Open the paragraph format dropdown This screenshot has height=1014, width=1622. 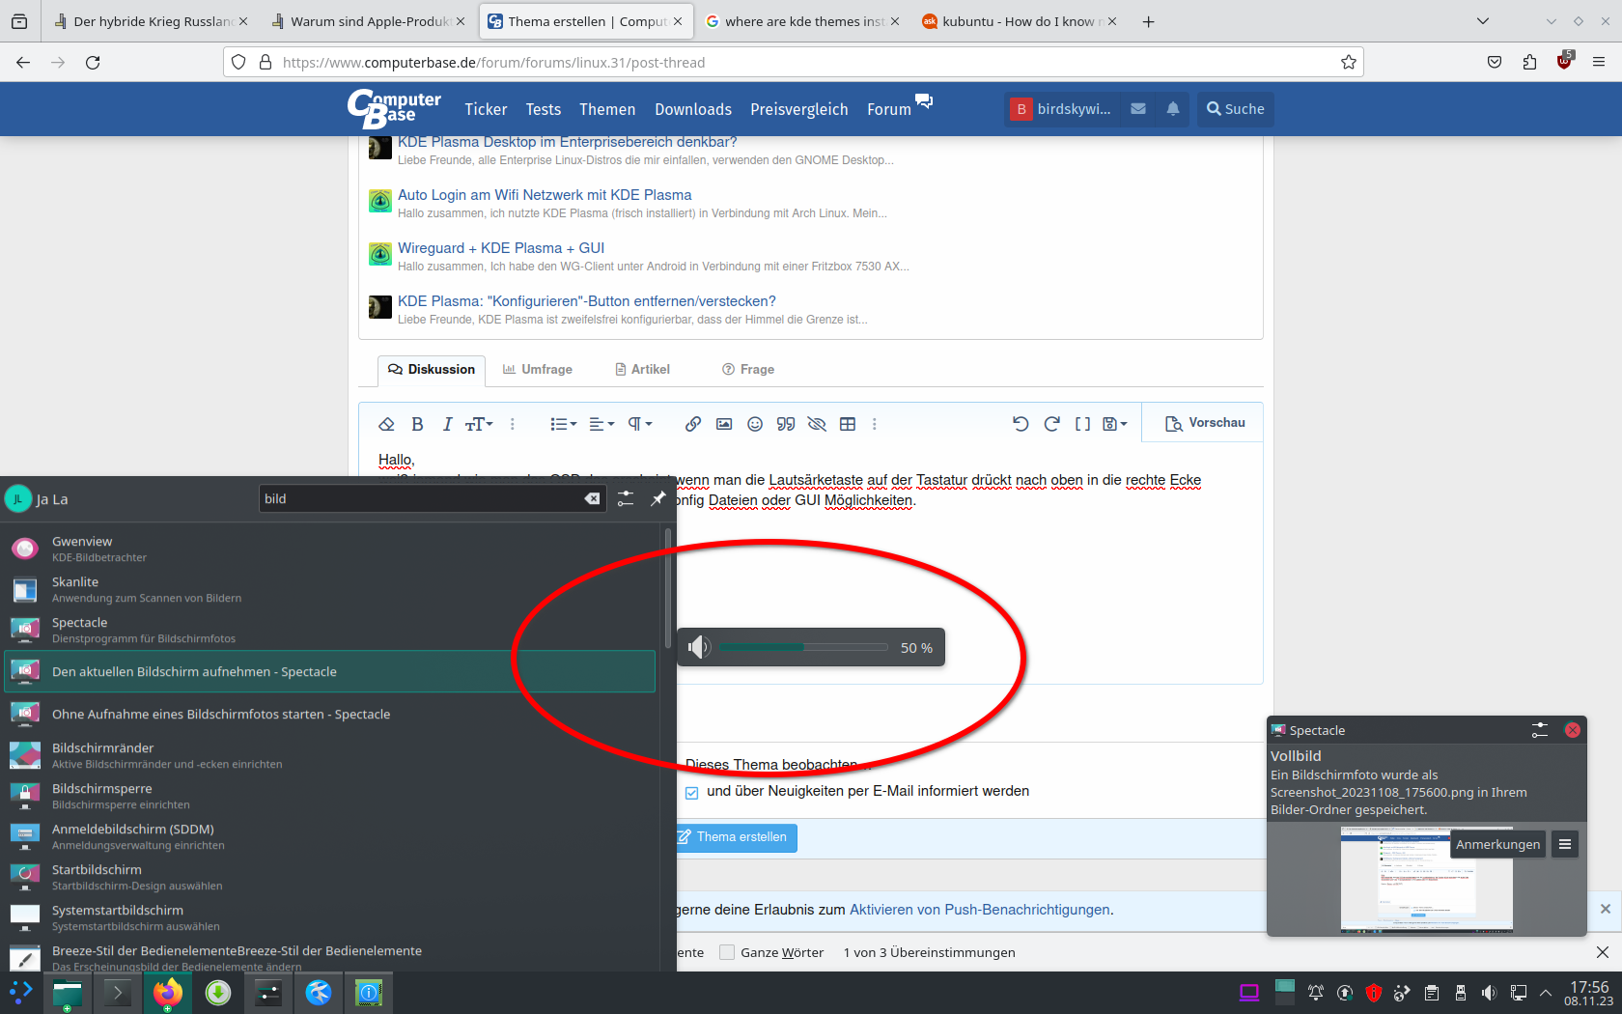tap(640, 424)
